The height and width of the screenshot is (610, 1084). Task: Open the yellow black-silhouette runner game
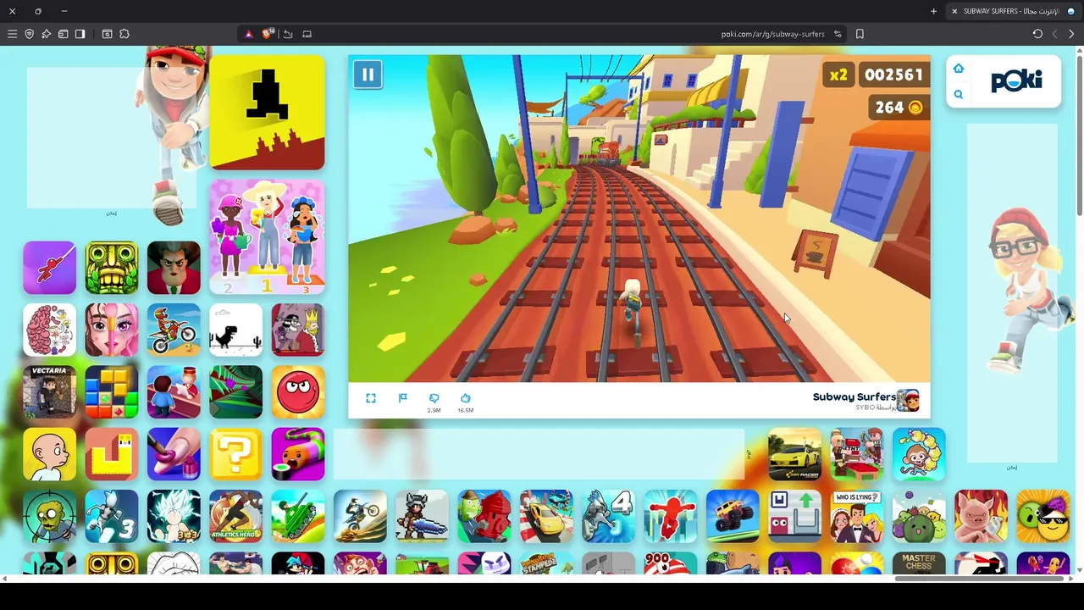[267, 113]
